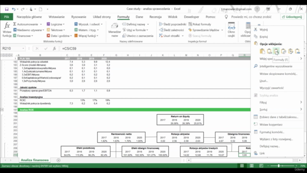This screenshot has height=173, width=307.
Task: Click Kopiuj in context menu
Action: coord(263,37)
